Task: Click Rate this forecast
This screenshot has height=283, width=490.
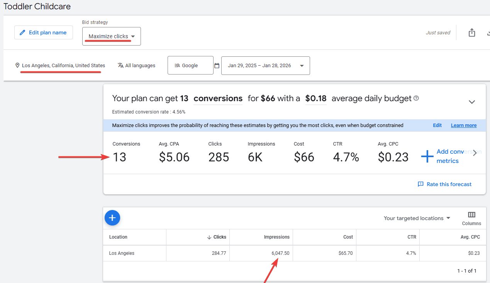Action: tap(445, 184)
